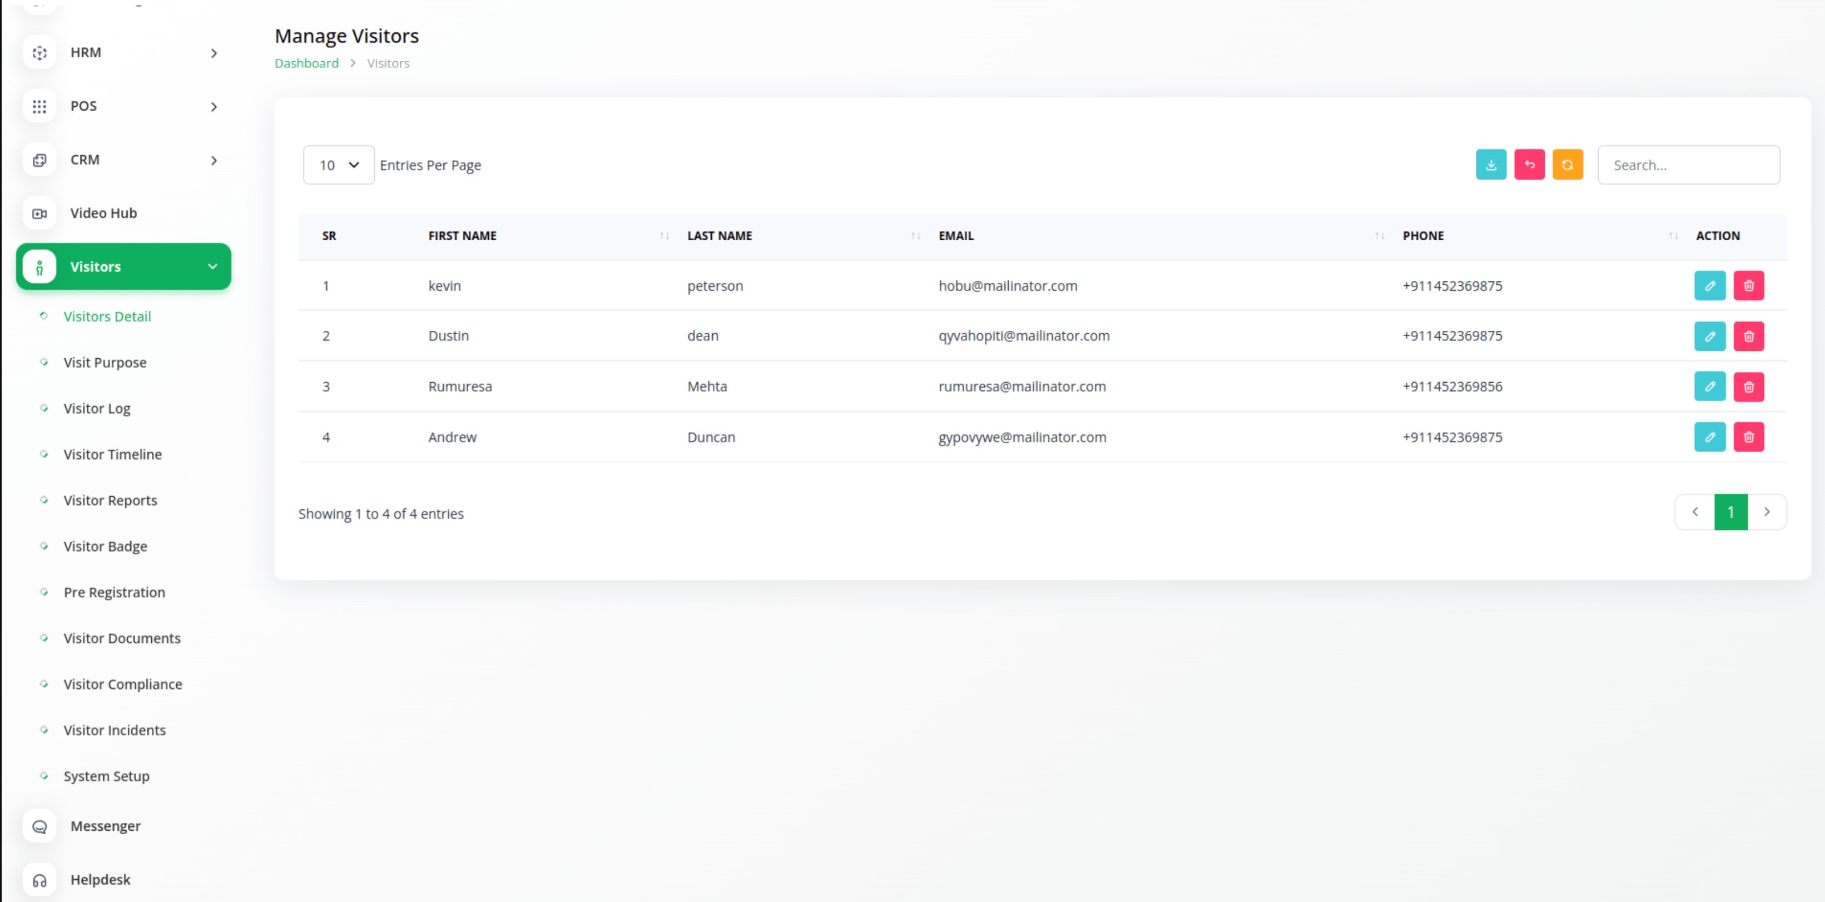Image resolution: width=1825 pixels, height=902 pixels.
Task: Select page 1 in pagination
Action: [1731, 512]
